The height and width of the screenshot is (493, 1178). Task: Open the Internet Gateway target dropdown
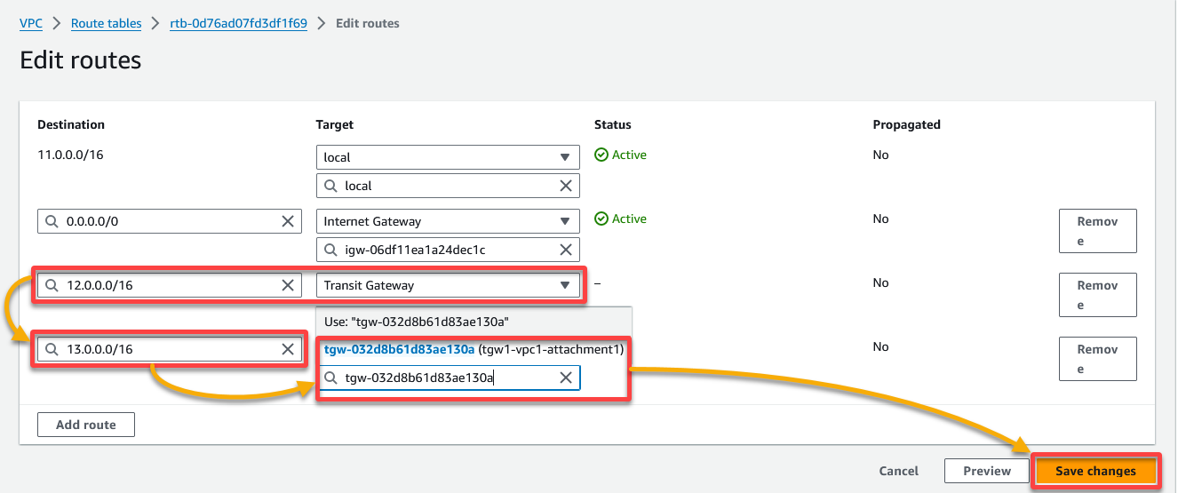click(x=448, y=221)
